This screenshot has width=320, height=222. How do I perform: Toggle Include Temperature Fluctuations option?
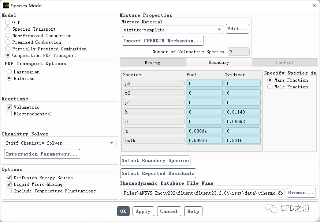(x=9, y=191)
